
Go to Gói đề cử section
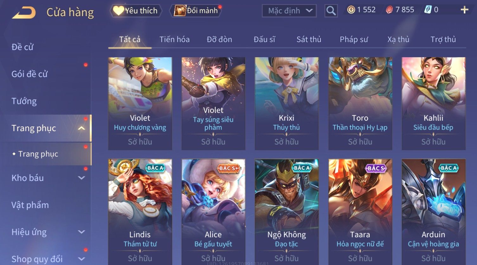[29, 74]
